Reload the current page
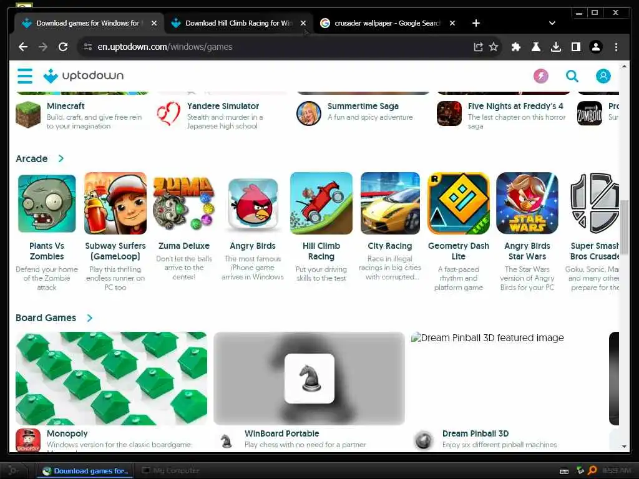 pos(63,47)
